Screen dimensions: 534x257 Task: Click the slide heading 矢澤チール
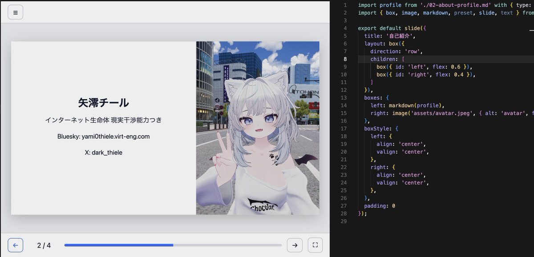point(104,103)
